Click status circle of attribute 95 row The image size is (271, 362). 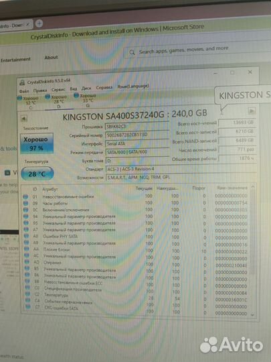point(26,223)
